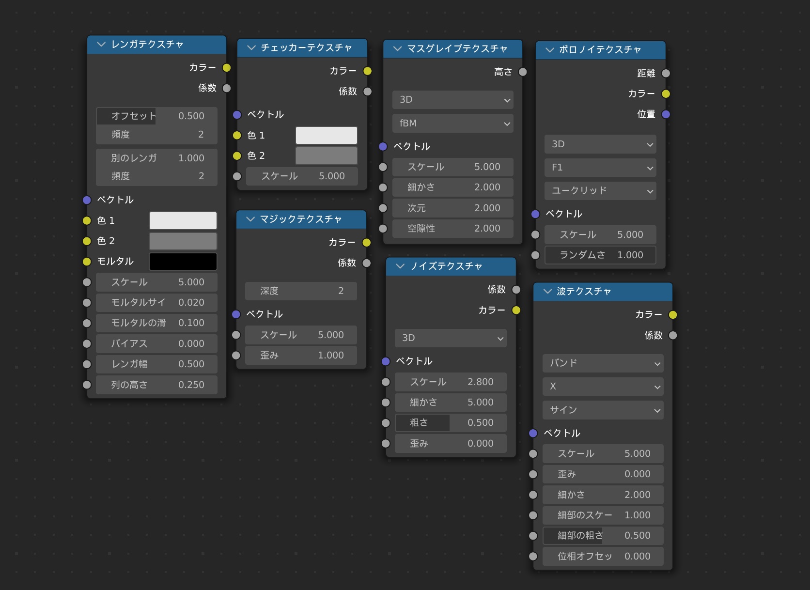Click the モルタル black color swatch
This screenshot has width=810, height=590.
(x=183, y=262)
